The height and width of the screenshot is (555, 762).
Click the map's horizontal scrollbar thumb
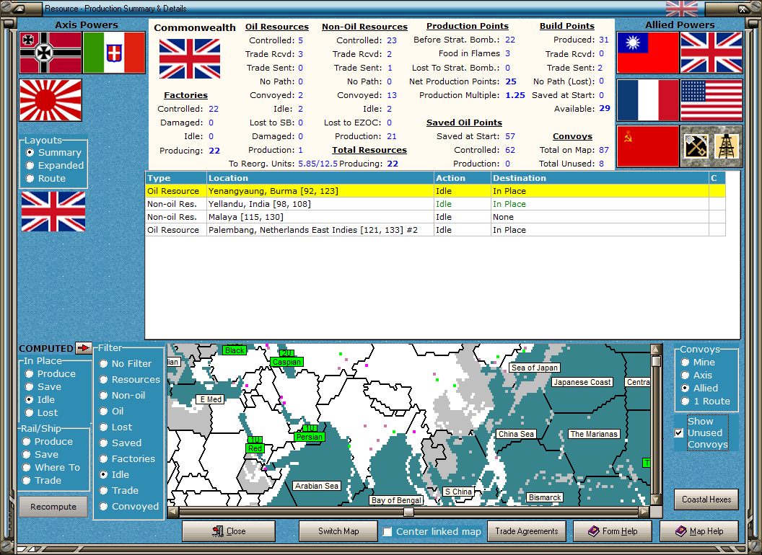coord(408,512)
